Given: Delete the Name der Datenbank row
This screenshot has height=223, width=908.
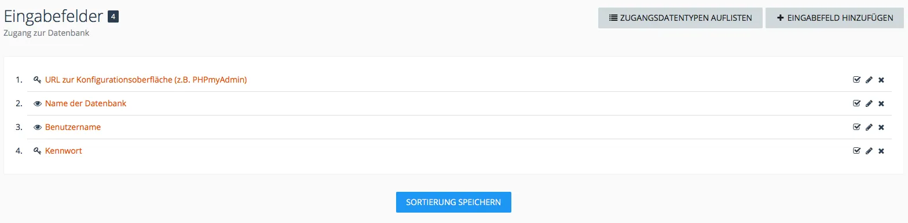Looking at the screenshot, I should (x=881, y=103).
